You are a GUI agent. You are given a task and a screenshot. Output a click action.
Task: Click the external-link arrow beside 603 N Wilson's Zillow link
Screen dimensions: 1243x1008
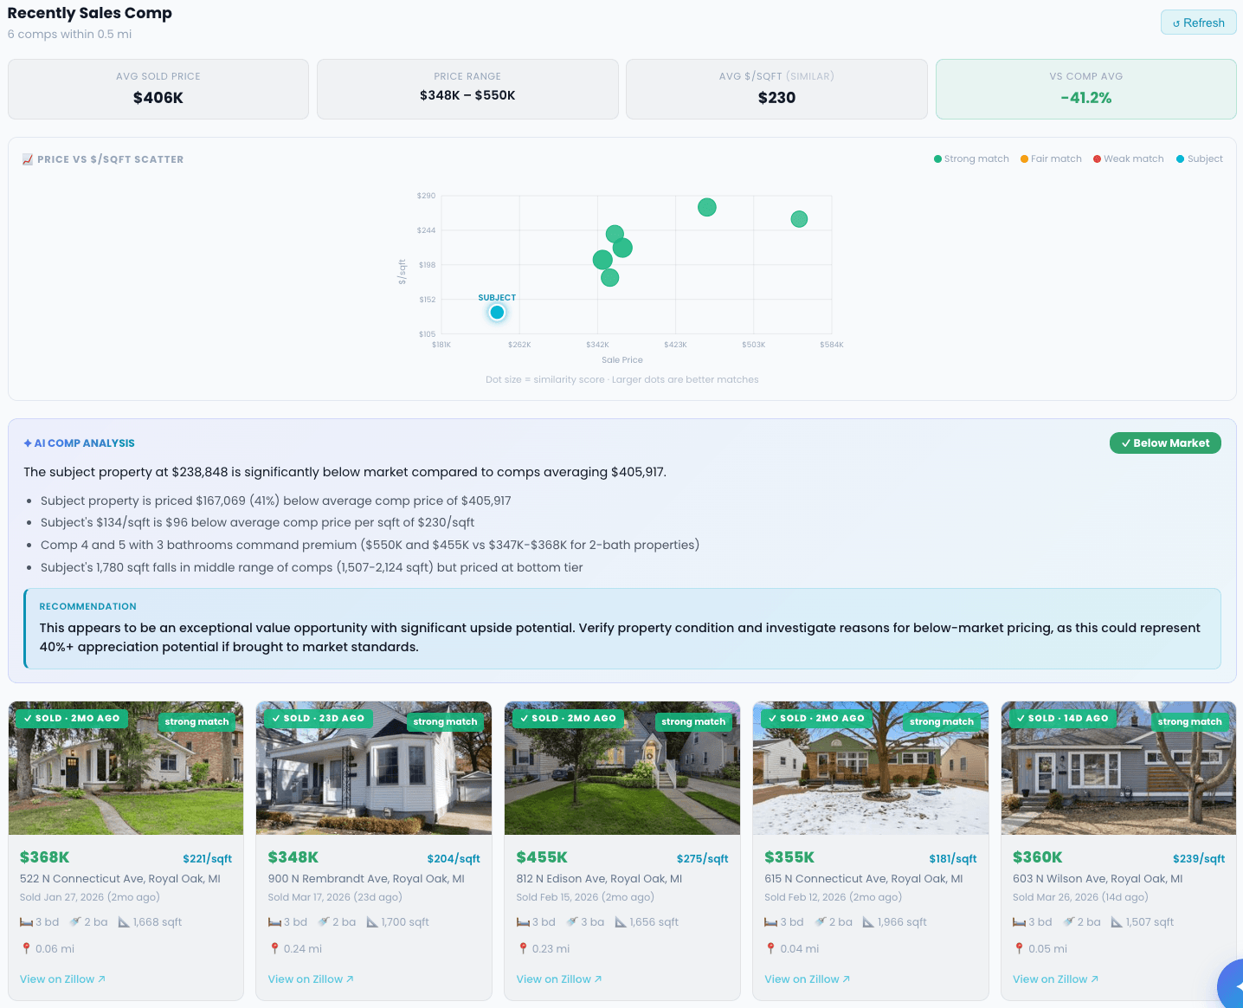pos(1093,979)
